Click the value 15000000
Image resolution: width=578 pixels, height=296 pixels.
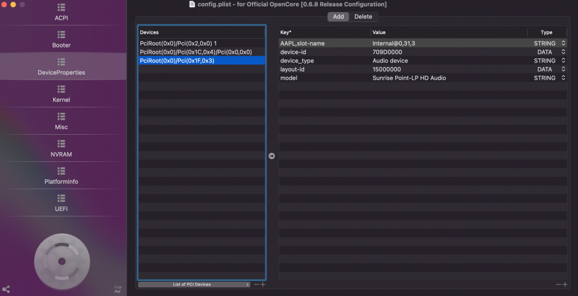pos(386,69)
